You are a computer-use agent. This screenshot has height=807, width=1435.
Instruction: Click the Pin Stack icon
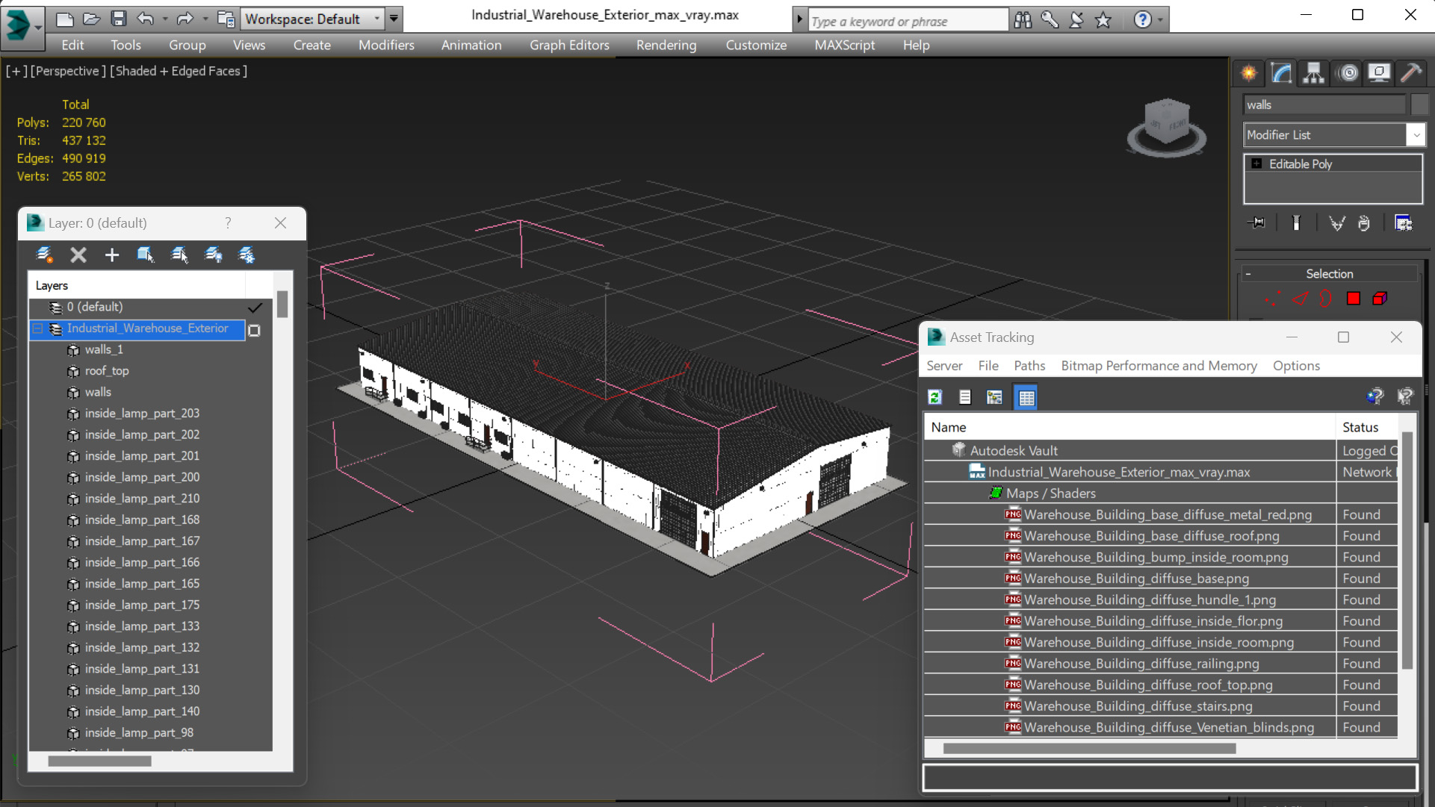[x=1256, y=223]
